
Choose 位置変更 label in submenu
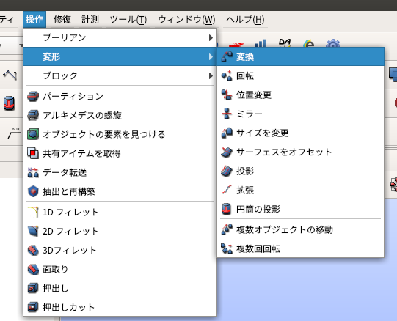(x=254, y=95)
